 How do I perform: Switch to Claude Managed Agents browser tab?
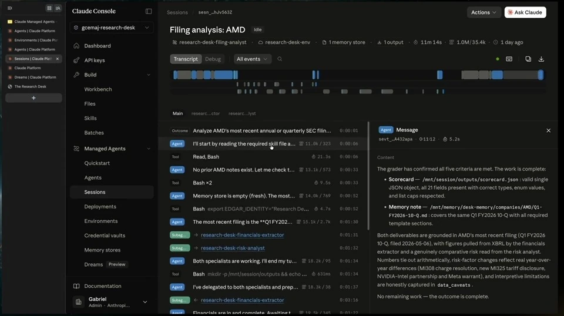pyautogui.click(x=33, y=22)
